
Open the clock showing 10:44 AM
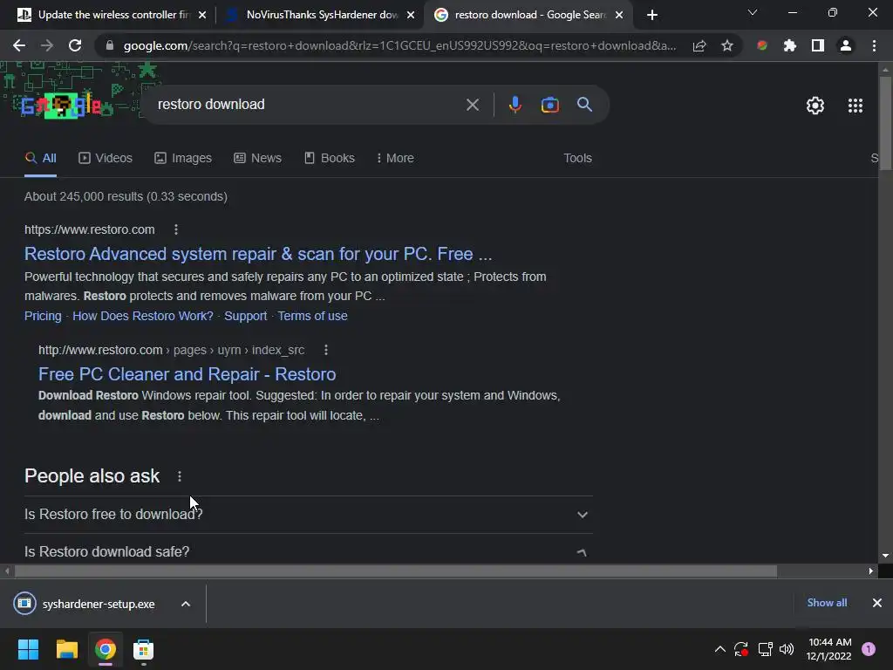(x=829, y=649)
